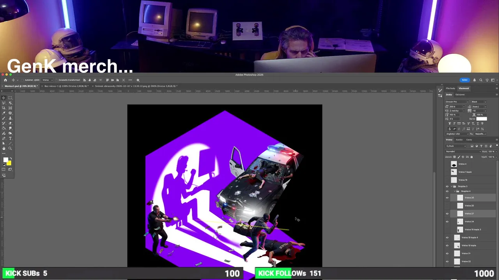Open the search magnifier icon
The height and width of the screenshot is (280, 499).
[481, 80]
